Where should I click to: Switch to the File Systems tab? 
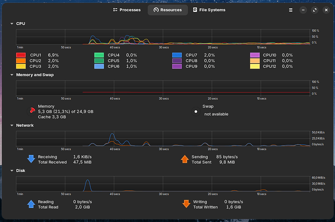coord(209,10)
